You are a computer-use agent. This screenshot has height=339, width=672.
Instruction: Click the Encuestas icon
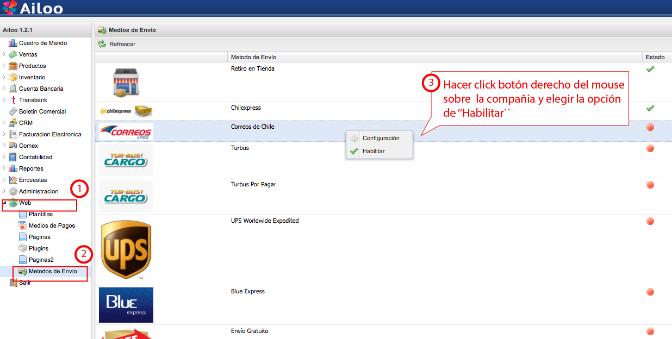pos(13,180)
